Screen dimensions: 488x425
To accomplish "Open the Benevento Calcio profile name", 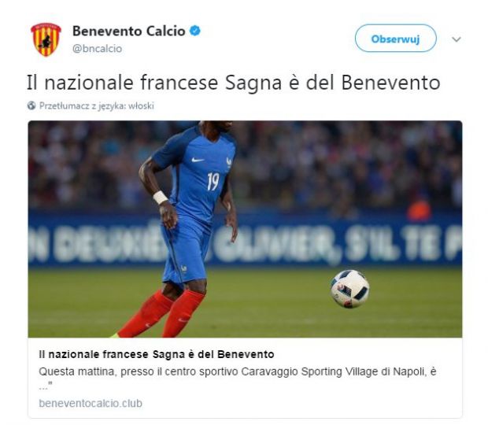I will pyautogui.click(x=129, y=31).
